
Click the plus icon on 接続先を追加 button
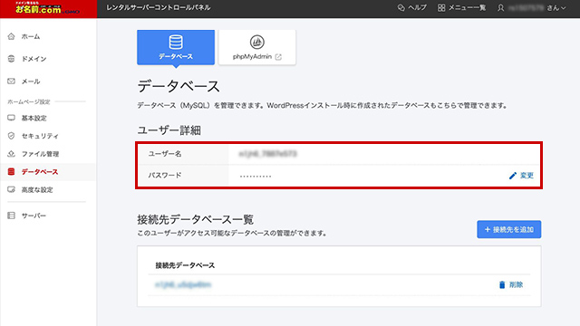[488, 229]
